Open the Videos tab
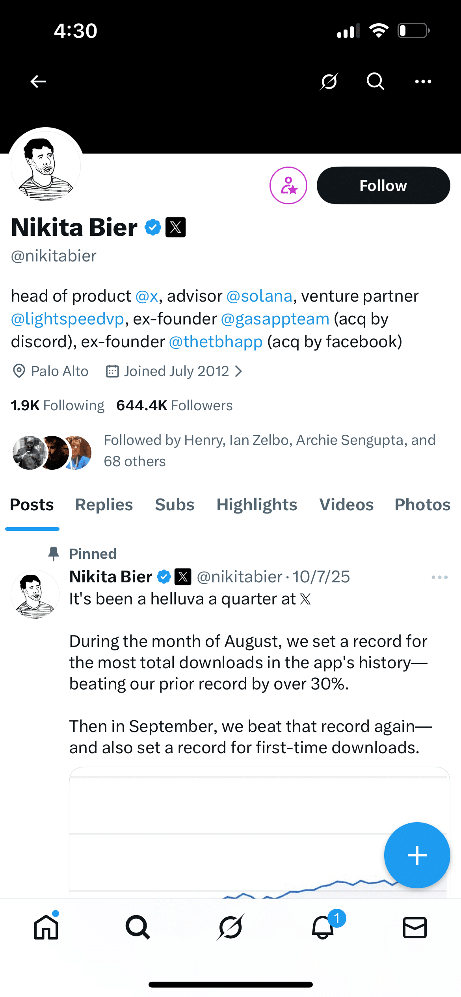 click(x=346, y=505)
